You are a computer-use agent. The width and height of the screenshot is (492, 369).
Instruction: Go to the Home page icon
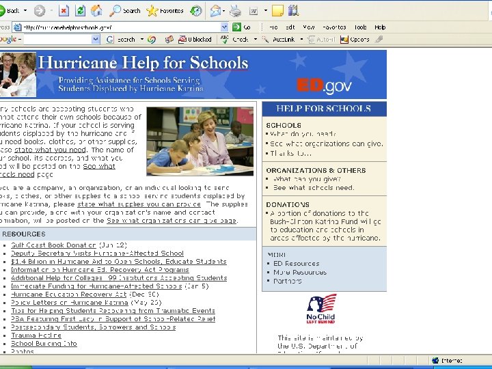96,11
